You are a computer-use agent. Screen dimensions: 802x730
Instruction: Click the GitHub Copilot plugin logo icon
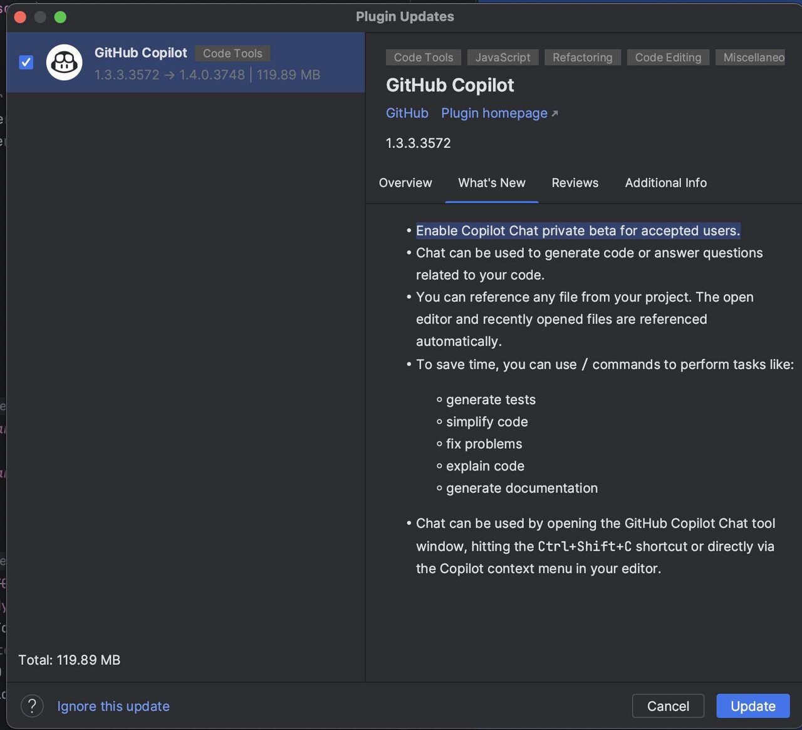[65, 62]
